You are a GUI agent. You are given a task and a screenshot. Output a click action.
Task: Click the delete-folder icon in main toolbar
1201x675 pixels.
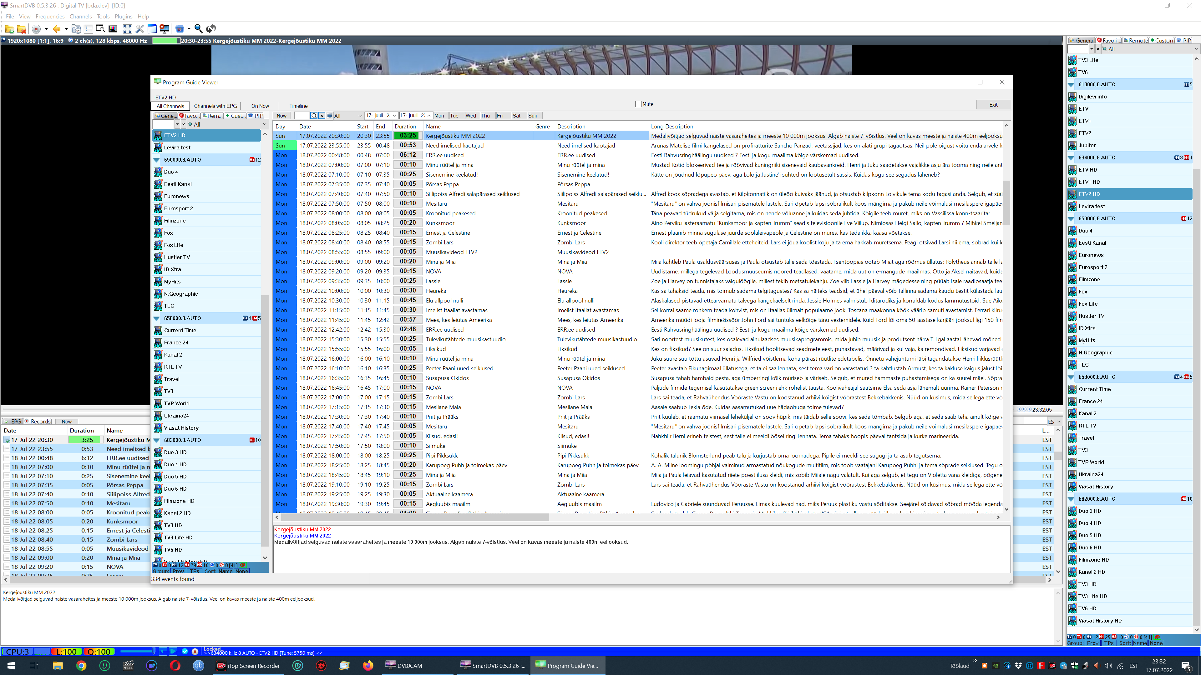(x=22, y=29)
